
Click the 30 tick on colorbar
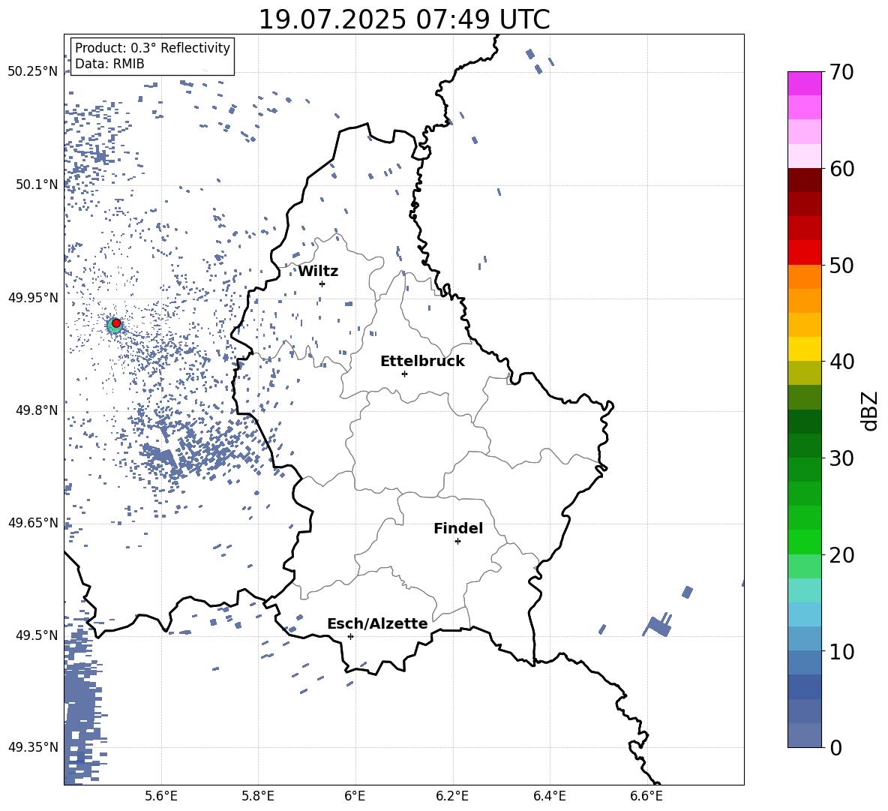click(841, 458)
